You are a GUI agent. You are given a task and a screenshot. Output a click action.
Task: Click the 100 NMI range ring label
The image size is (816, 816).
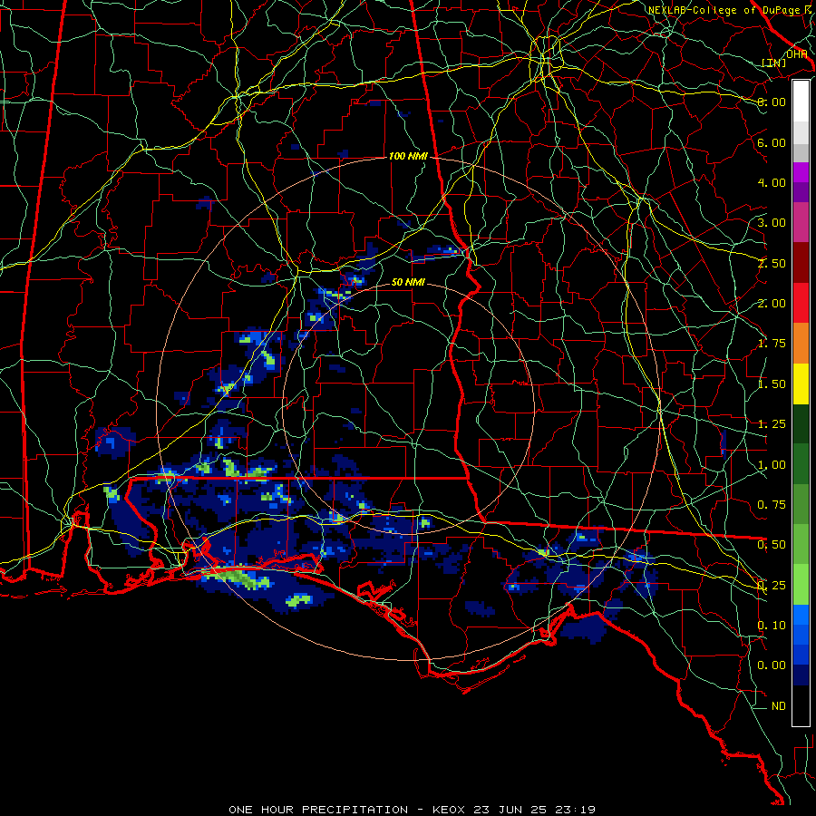coord(408,156)
